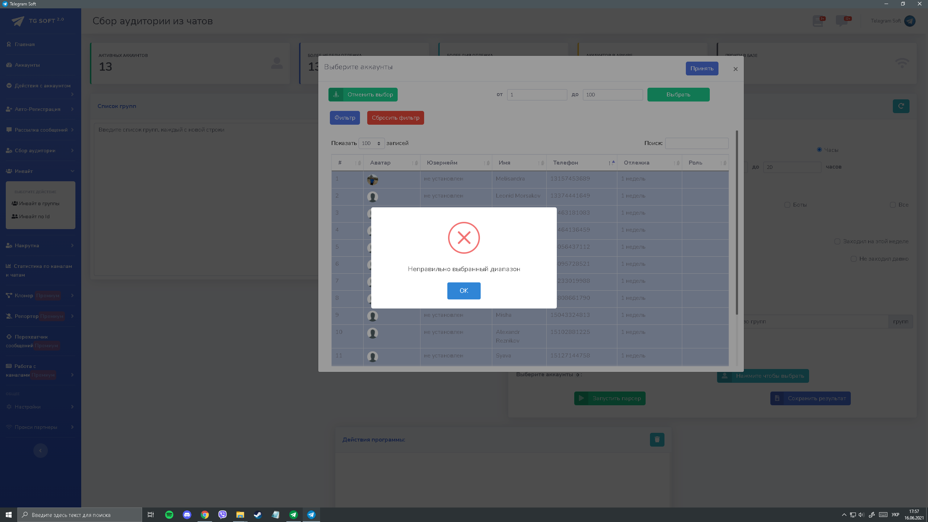
Task: Go to Главная in the sidebar
Action: [25, 44]
